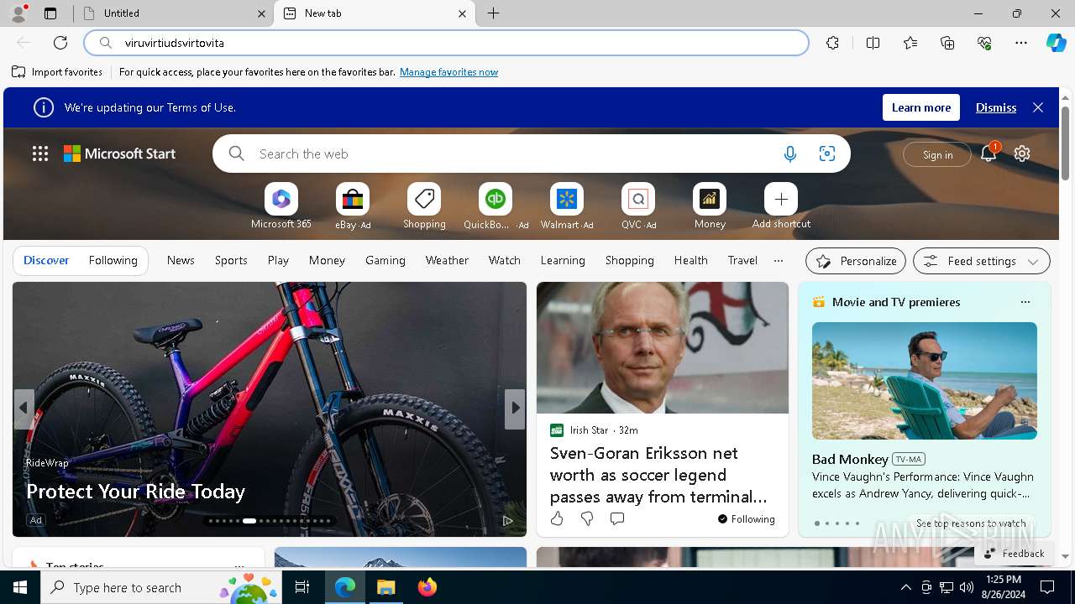Open the eBay shortcut tile

353,206
